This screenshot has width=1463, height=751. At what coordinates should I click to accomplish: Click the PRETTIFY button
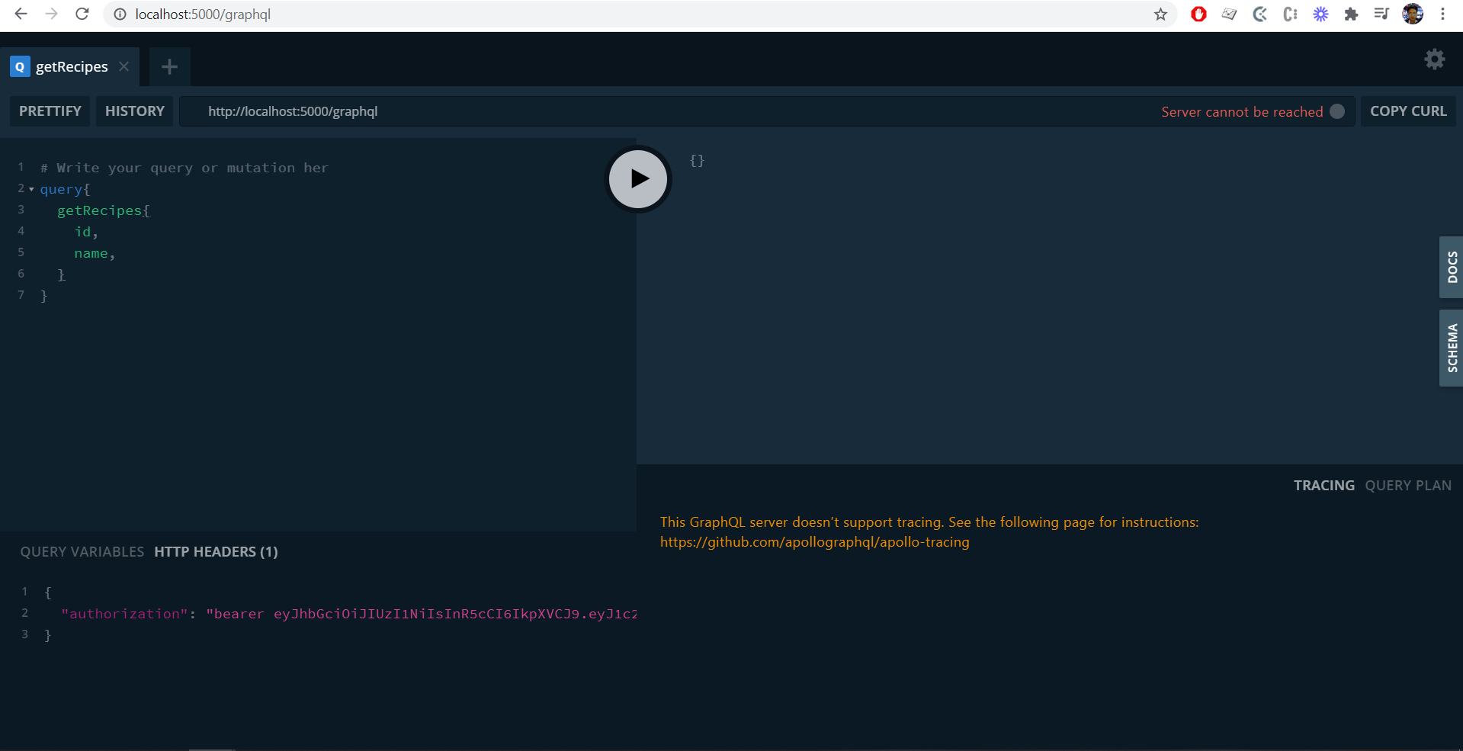[x=49, y=111]
